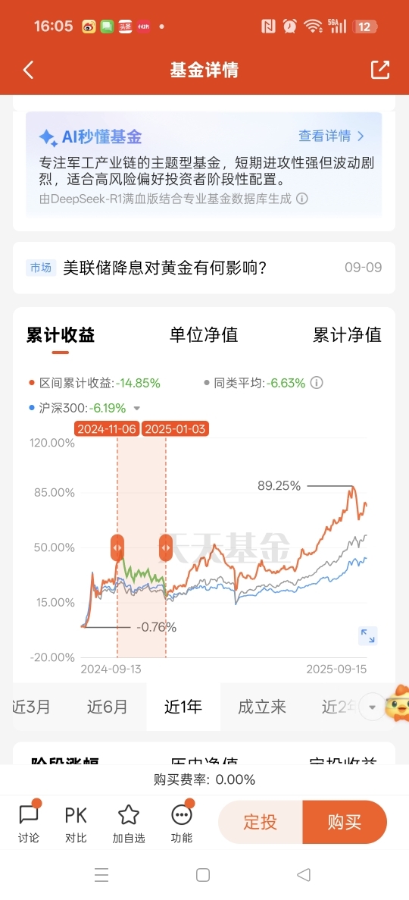This screenshot has height=900, width=409.
Task: Expand more time ranges dropdown arrow
Action: (373, 707)
